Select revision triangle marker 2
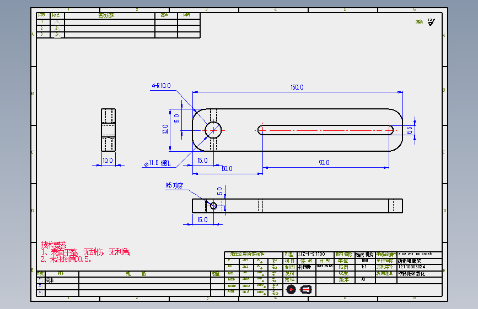478x309 pixels. pos(57,29)
